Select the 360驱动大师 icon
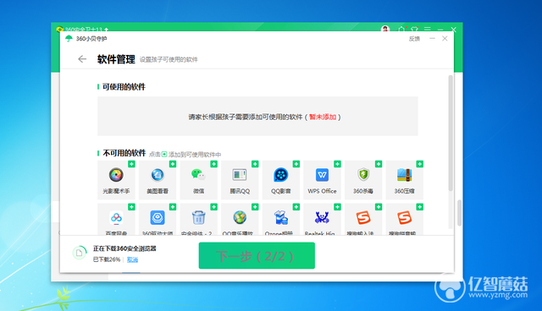 point(158,218)
